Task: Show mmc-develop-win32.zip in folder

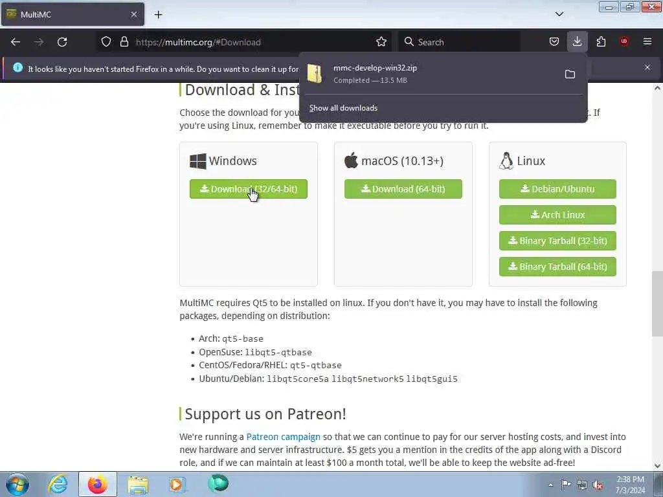Action: 570,74
